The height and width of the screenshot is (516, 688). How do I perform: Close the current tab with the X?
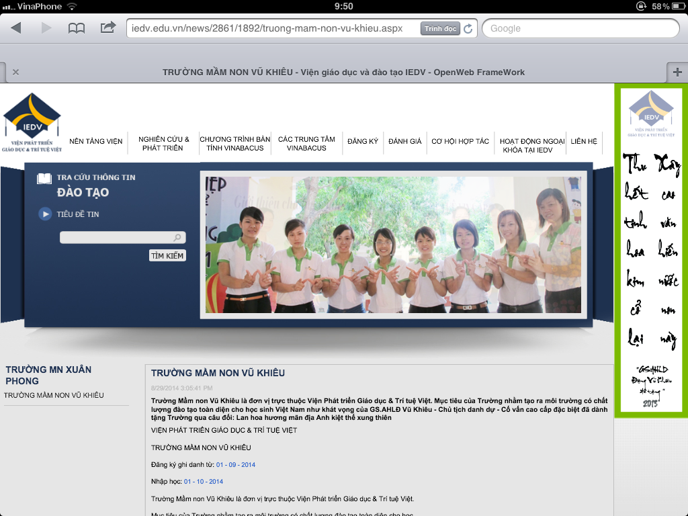pyautogui.click(x=16, y=72)
